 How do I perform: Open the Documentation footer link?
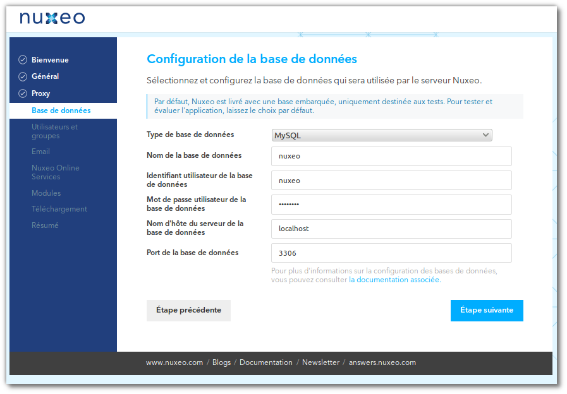(265, 362)
